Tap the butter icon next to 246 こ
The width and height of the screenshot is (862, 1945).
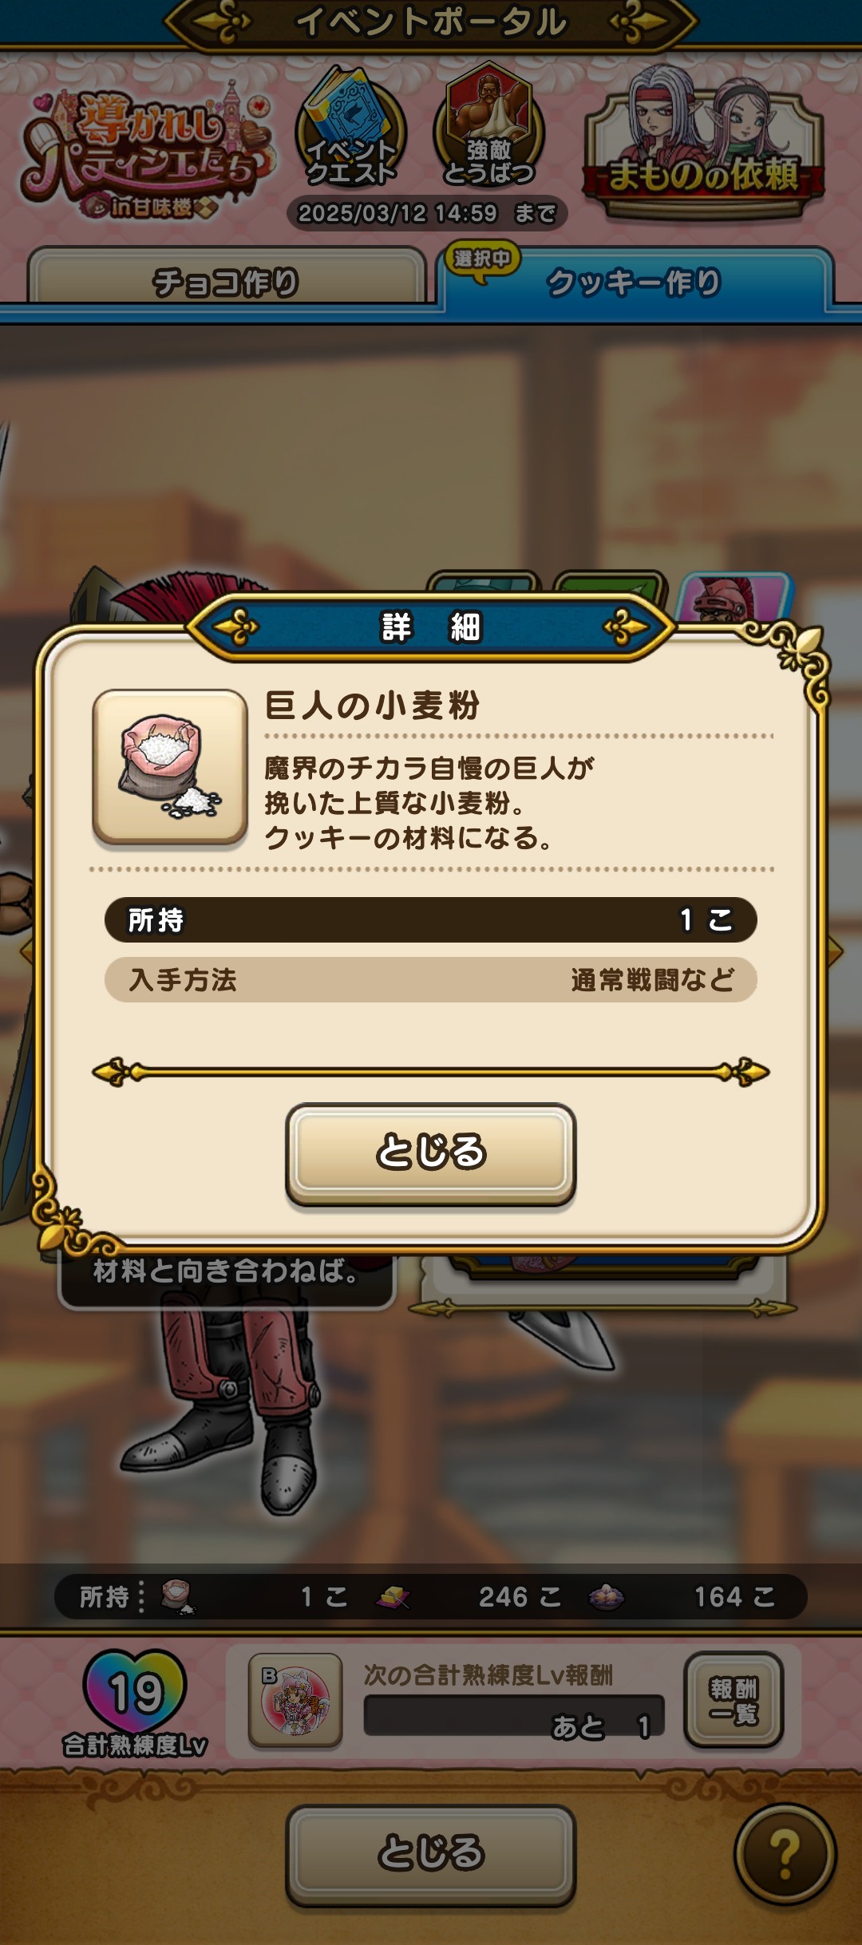click(393, 1597)
